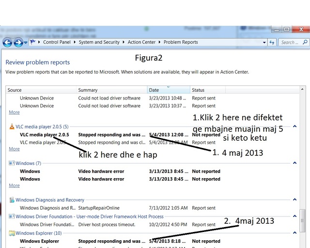Click Windows Diagnosis and Recovery group icon

coord(12,199)
